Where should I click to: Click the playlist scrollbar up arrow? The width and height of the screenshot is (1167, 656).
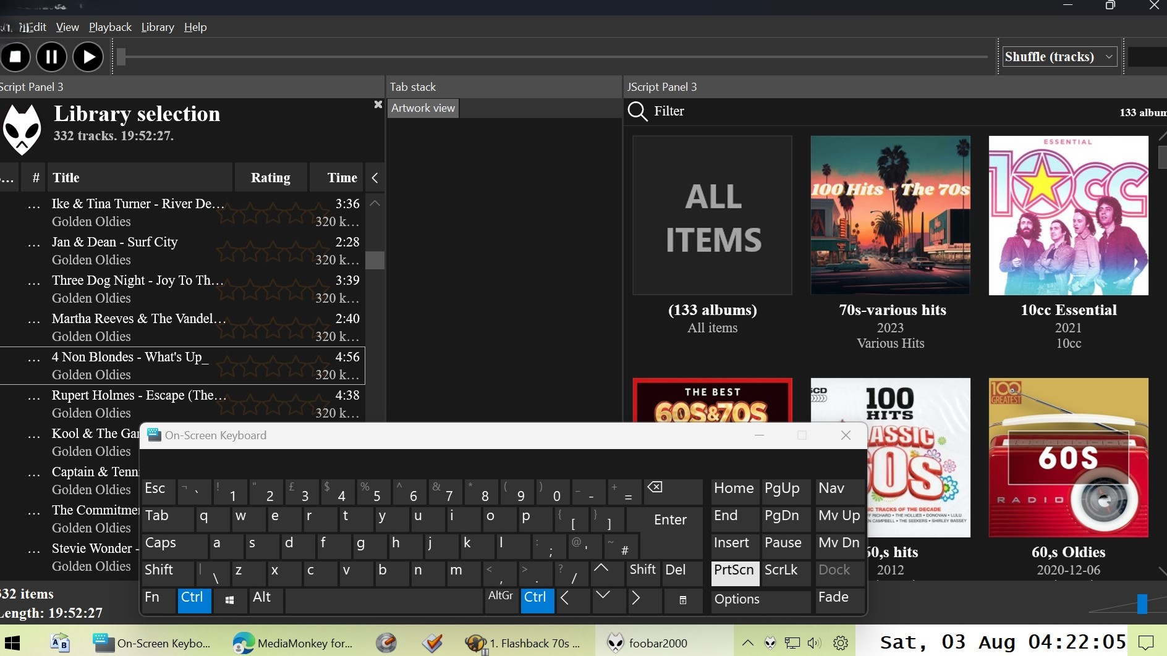(x=375, y=203)
